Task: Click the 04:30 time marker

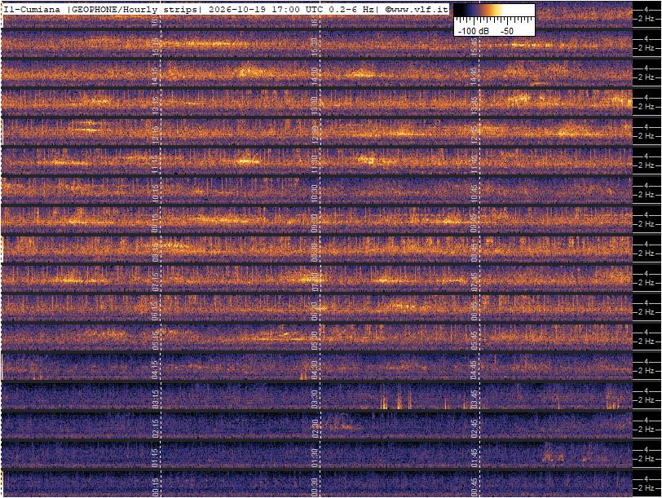Action: pyautogui.click(x=315, y=370)
